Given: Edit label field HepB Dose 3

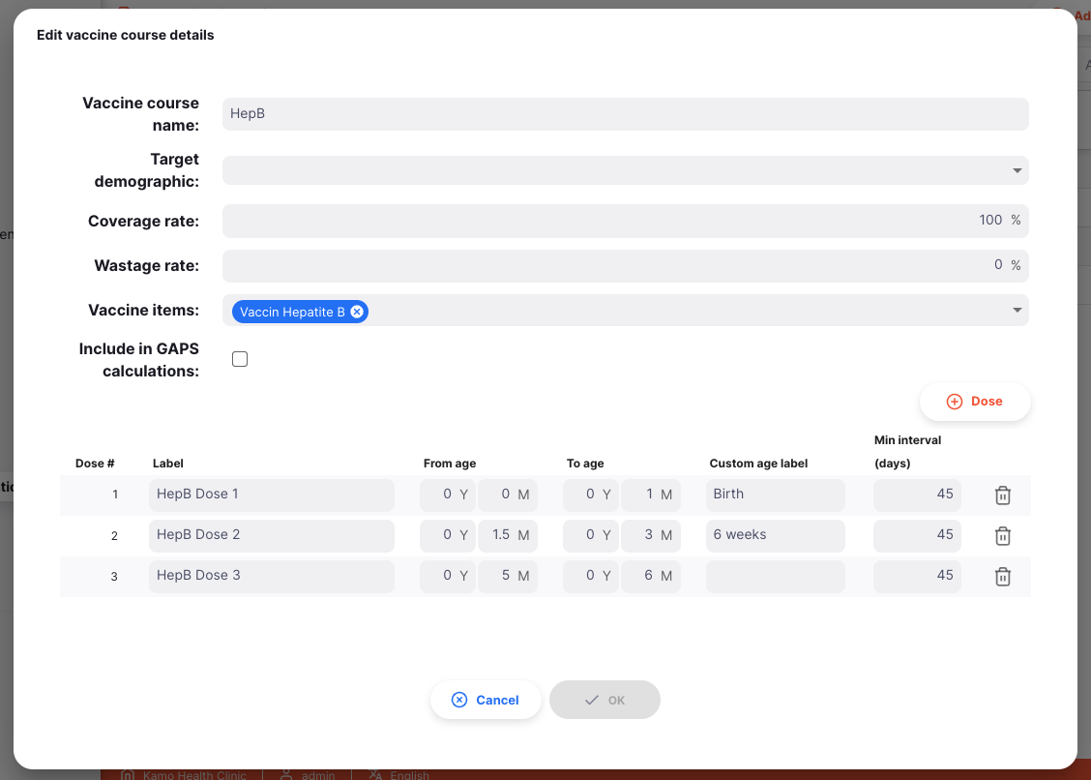Looking at the screenshot, I should (272, 575).
